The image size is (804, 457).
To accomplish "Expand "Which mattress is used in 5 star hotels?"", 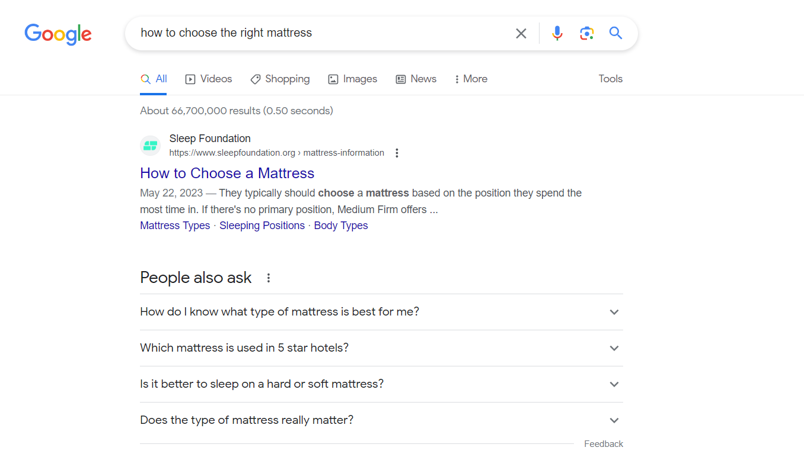I will [x=614, y=348].
